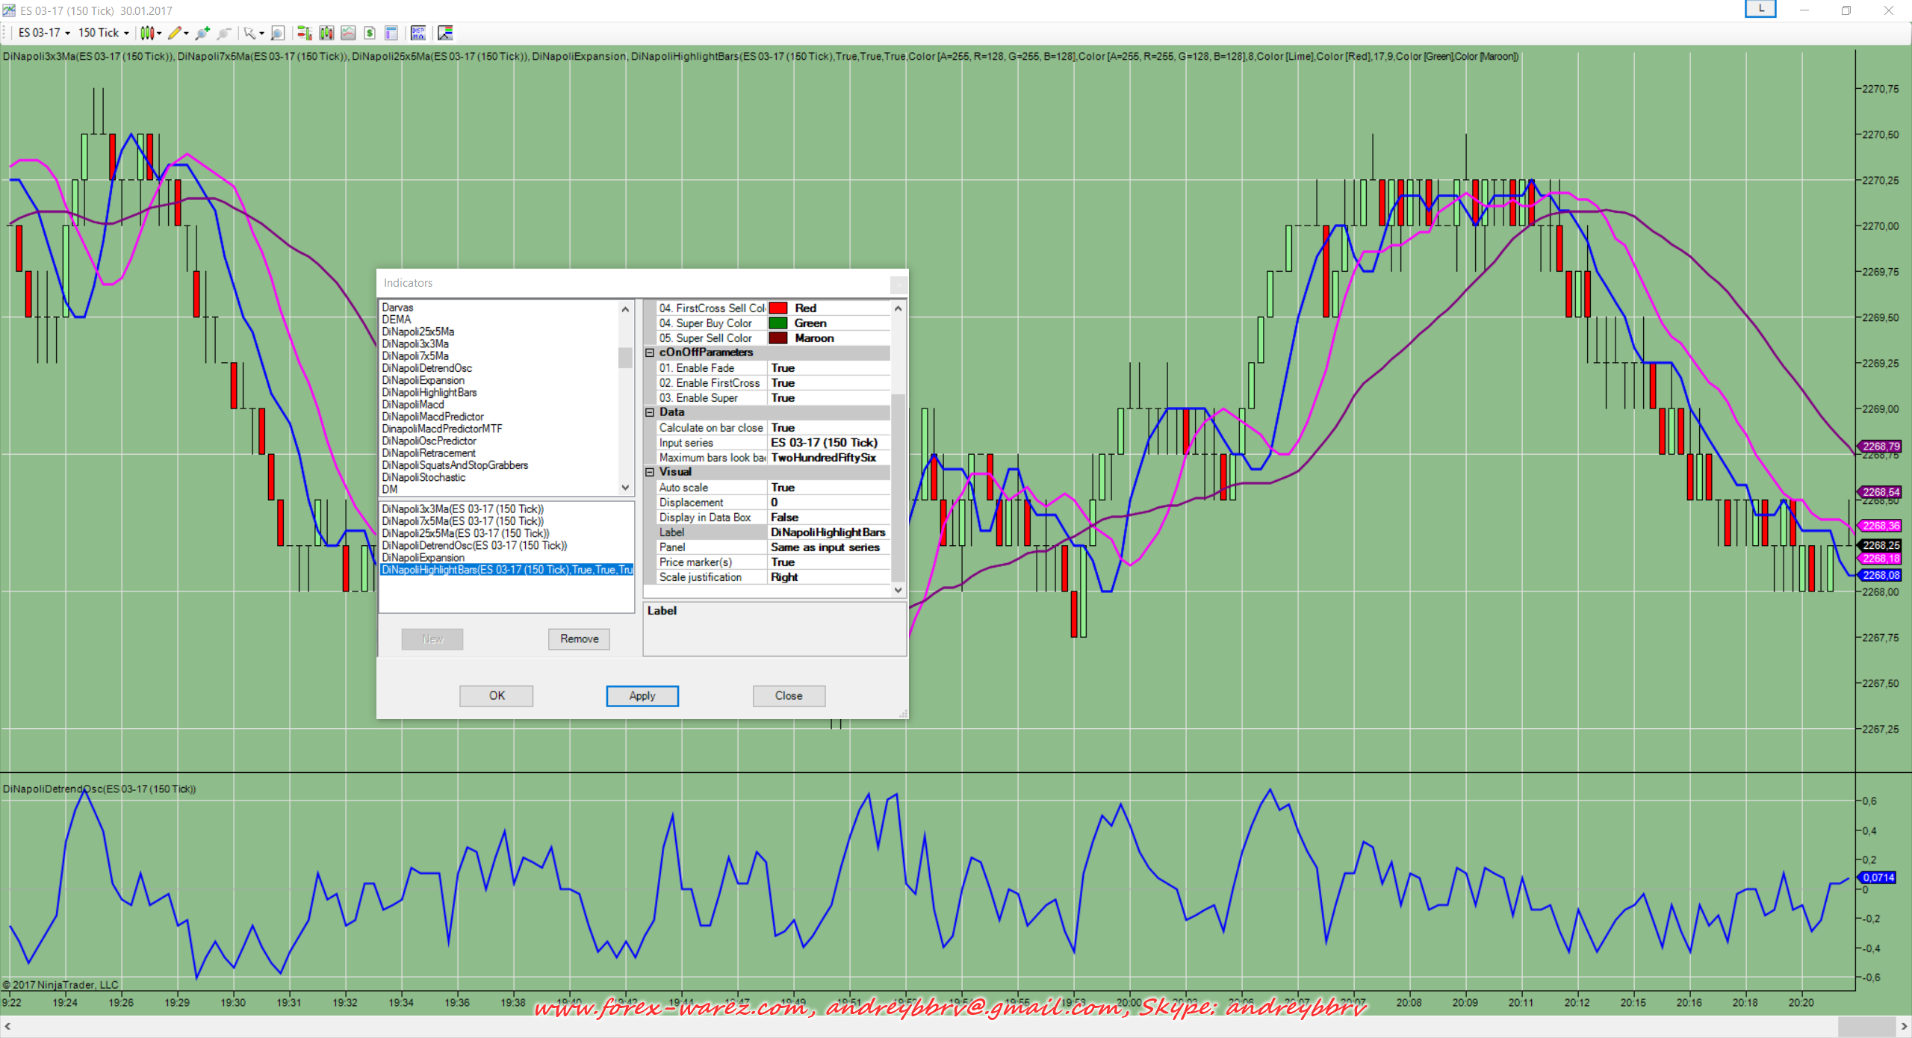Open the Indicators line chart icon
This screenshot has height=1038, width=1912.
(x=348, y=33)
